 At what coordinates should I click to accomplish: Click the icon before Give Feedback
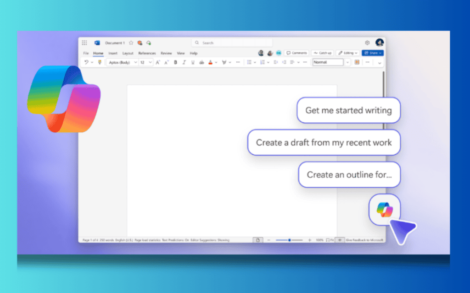340,240
